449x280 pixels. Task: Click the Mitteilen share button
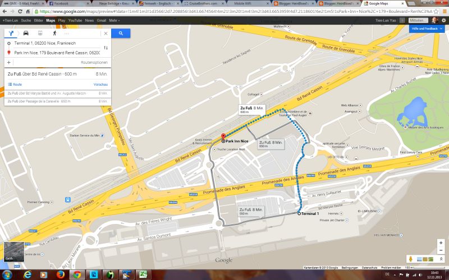pos(418,20)
